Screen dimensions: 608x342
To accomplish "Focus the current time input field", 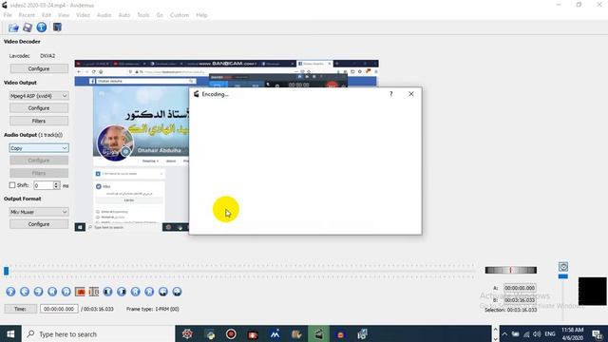I will coord(59,309).
